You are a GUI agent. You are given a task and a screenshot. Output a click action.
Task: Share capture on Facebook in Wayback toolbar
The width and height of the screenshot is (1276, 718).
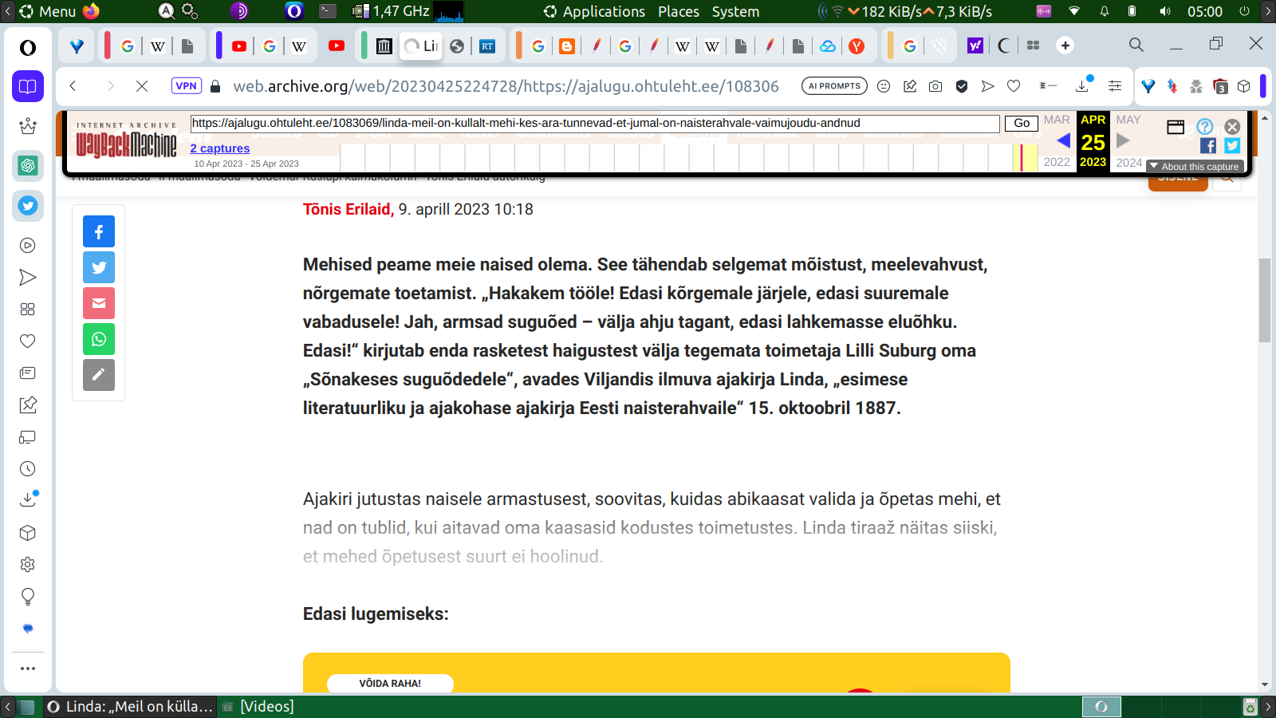(1208, 145)
